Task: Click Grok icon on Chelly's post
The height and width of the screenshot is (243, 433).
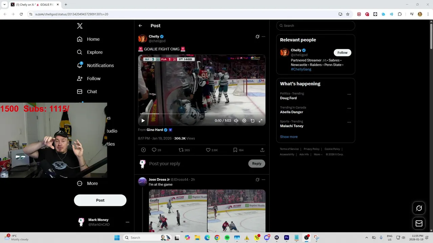Action: coord(257,36)
